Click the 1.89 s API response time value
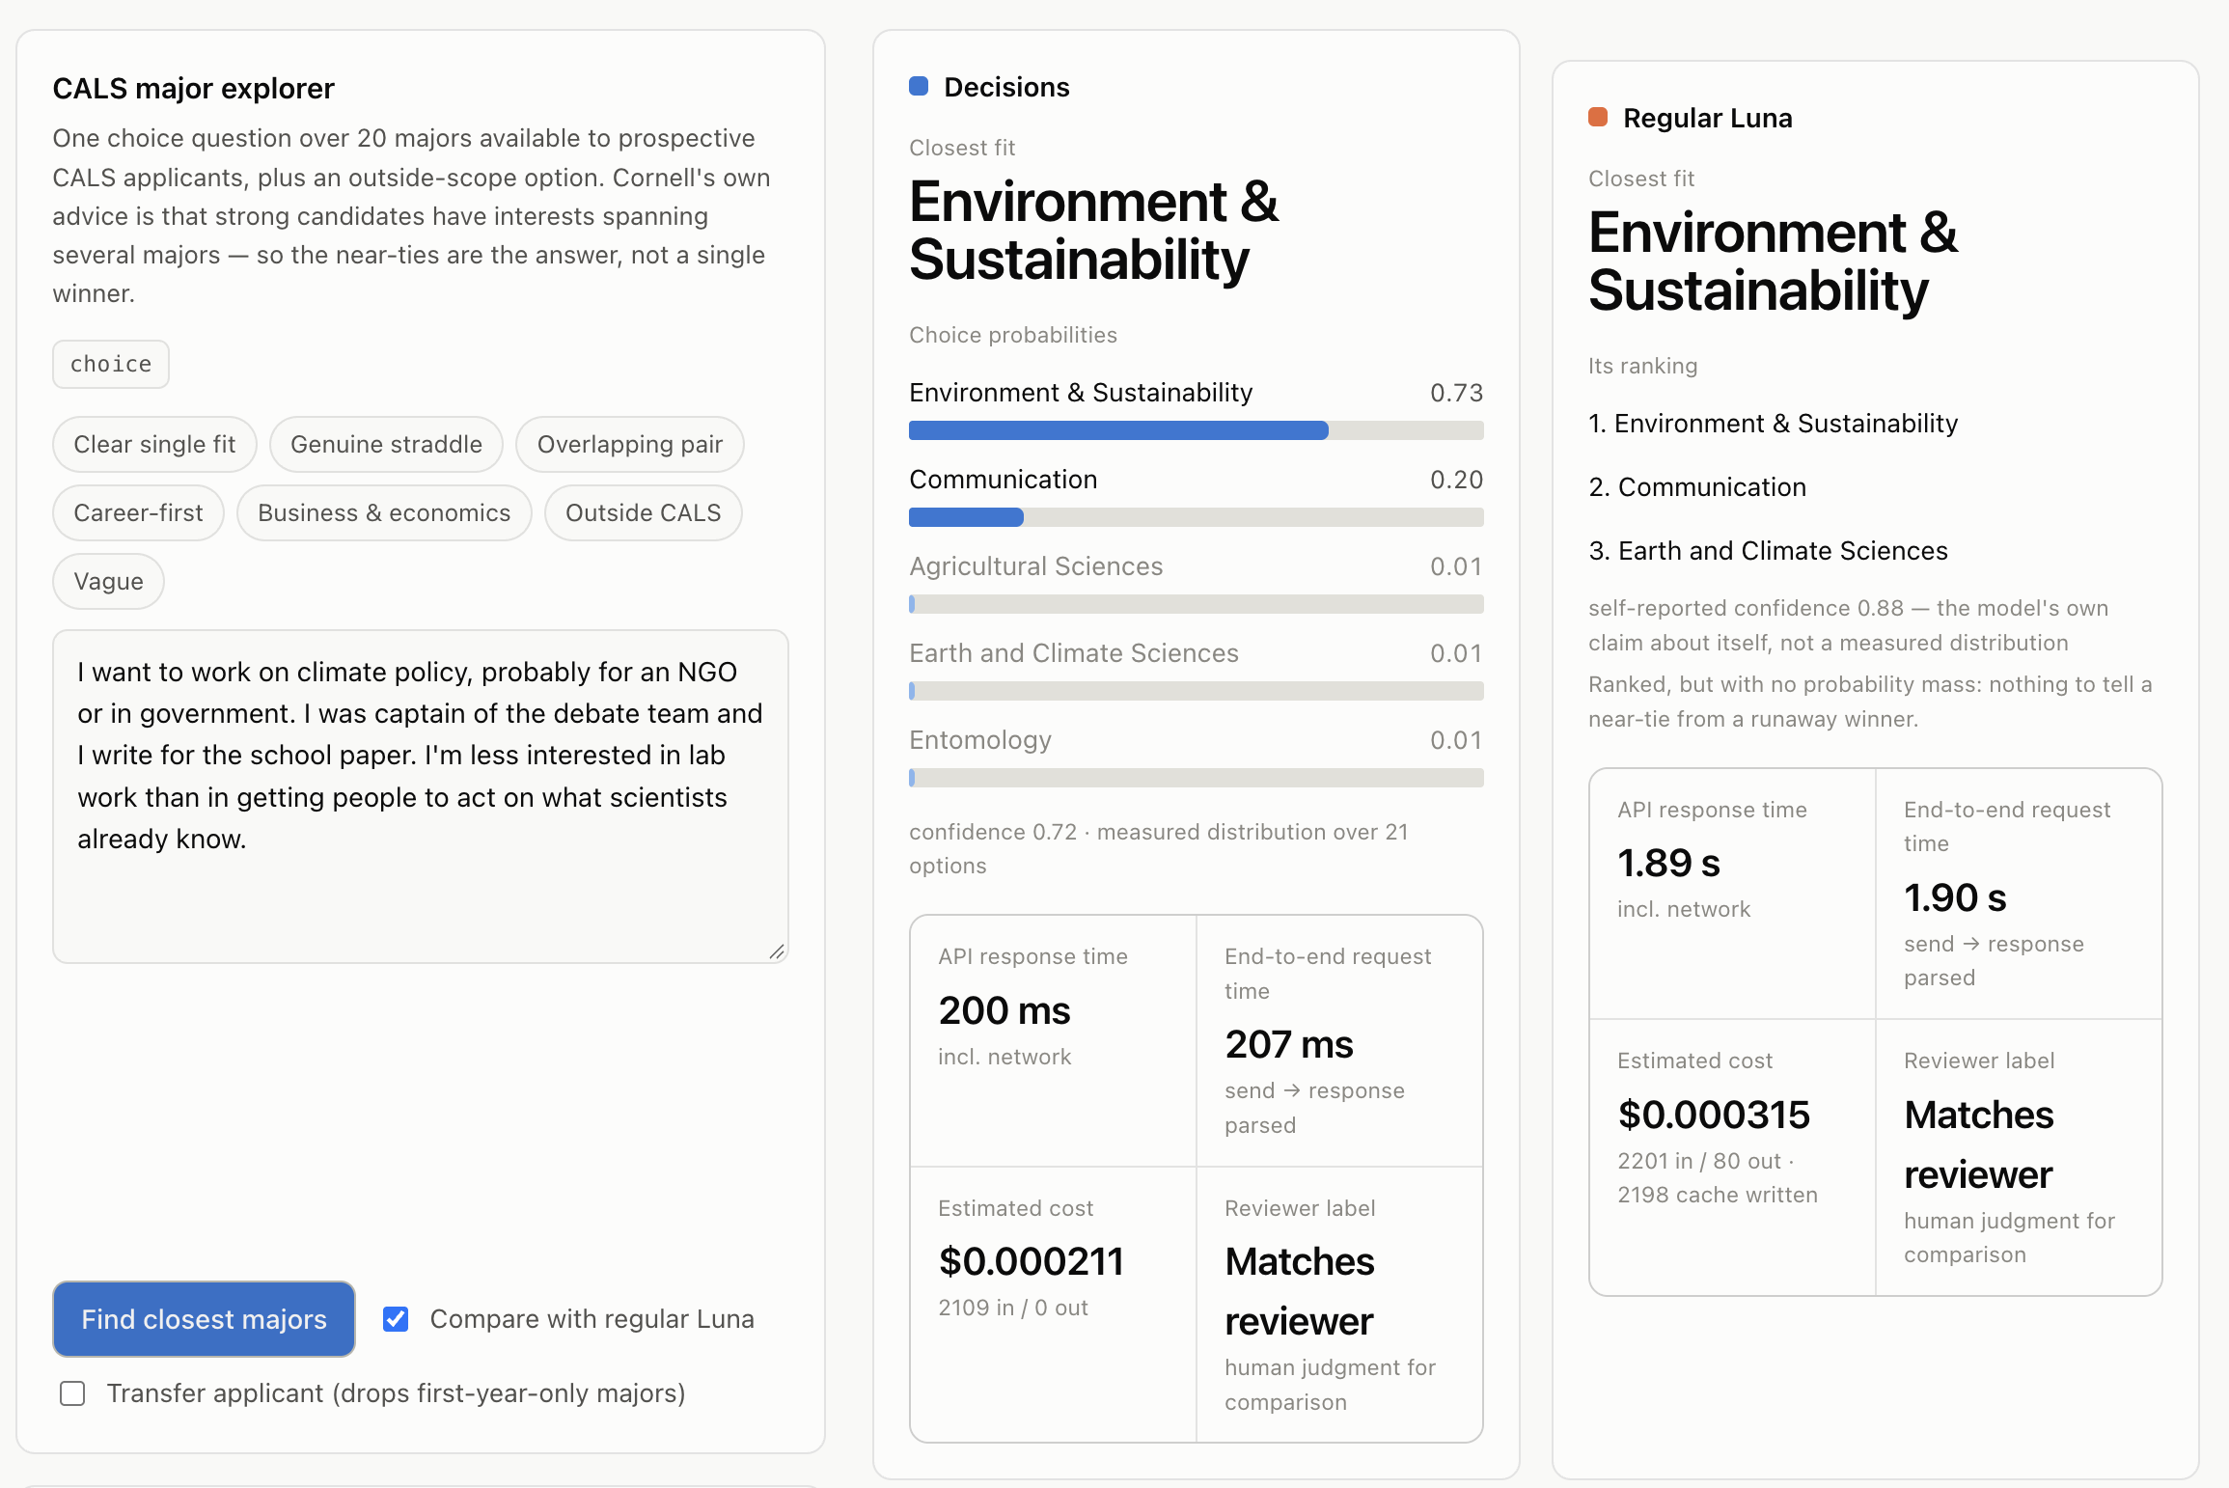The height and width of the screenshot is (1488, 2229). point(1668,863)
